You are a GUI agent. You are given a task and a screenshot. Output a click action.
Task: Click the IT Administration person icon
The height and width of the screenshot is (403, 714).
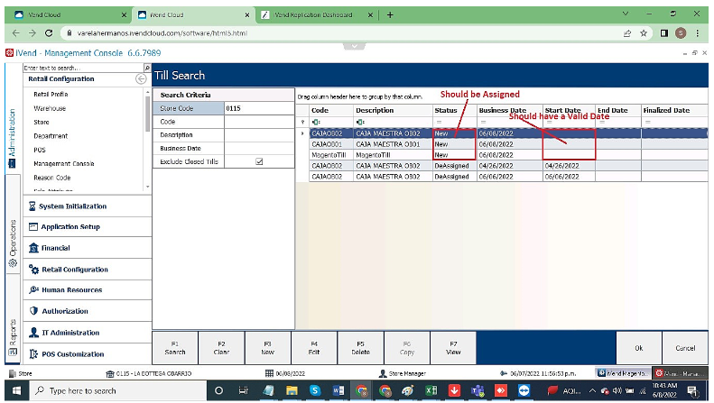[x=33, y=333]
